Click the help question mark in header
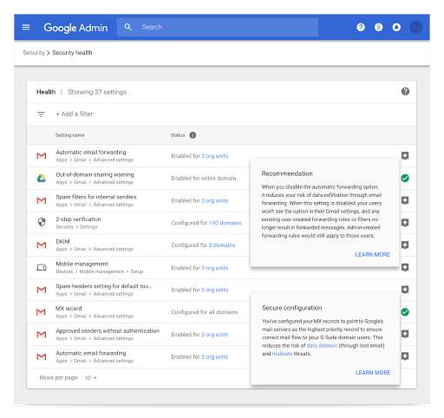Viewport: 444px width, 418px height. [361, 27]
